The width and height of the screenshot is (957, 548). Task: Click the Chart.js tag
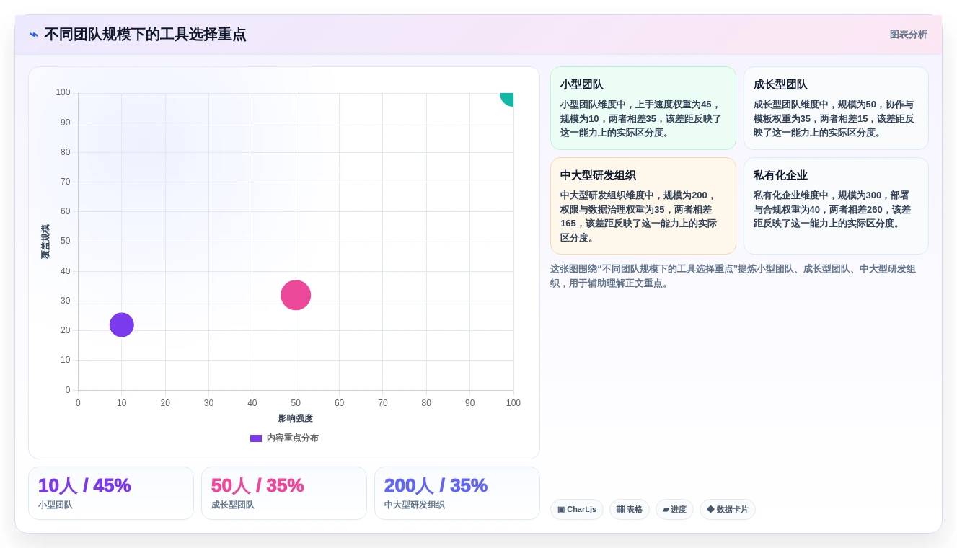click(x=577, y=510)
